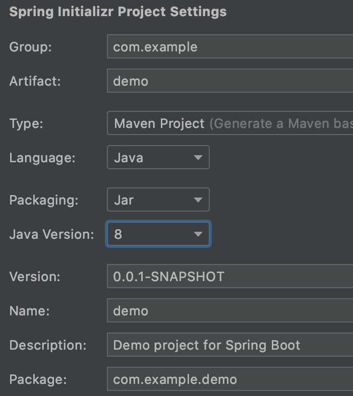Click the Group: label

30,47
